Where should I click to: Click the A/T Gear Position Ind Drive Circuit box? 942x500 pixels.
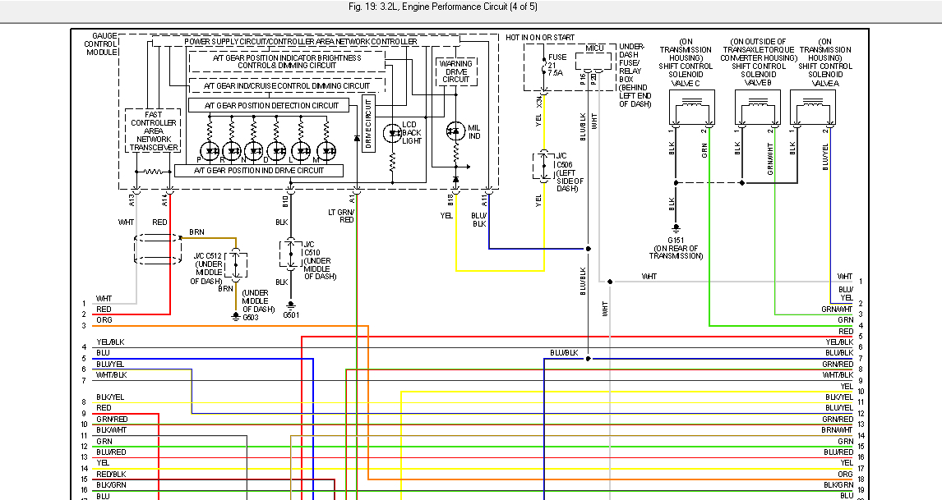pos(258,170)
